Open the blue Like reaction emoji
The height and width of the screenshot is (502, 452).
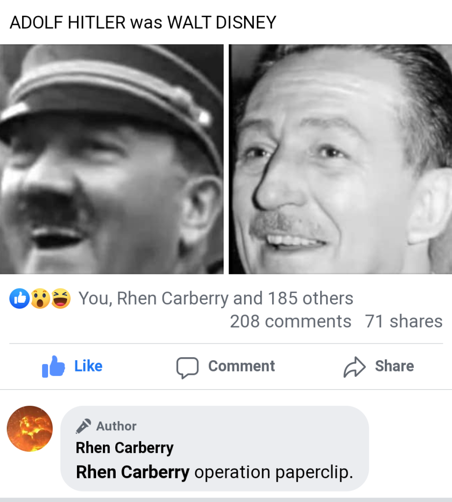coord(20,298)
